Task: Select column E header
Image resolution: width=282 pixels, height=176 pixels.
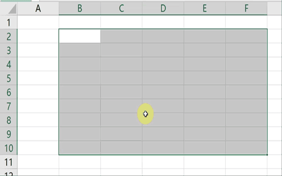Action: (204, 8)
